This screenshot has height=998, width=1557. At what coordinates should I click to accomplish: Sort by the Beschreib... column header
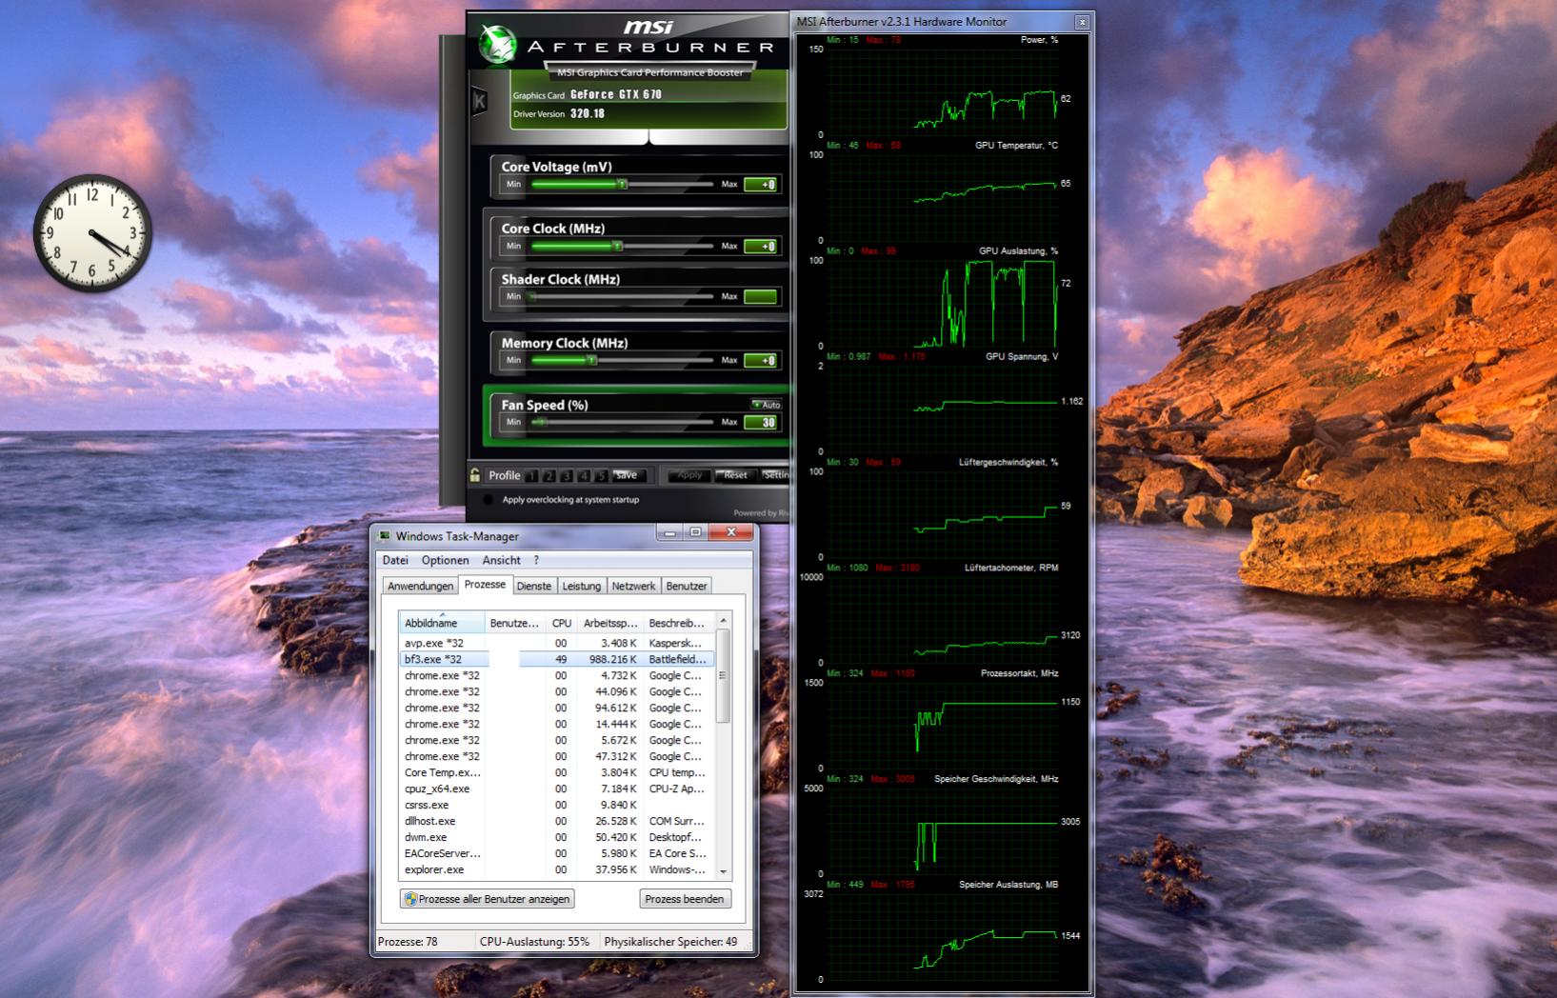pyautogui.click(x=678, y=623)
